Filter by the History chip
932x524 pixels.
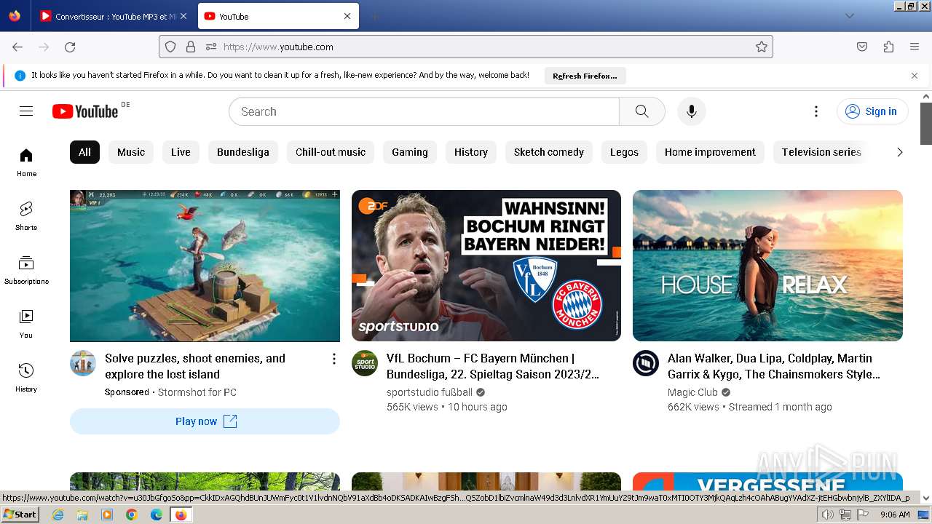(471, 152)
